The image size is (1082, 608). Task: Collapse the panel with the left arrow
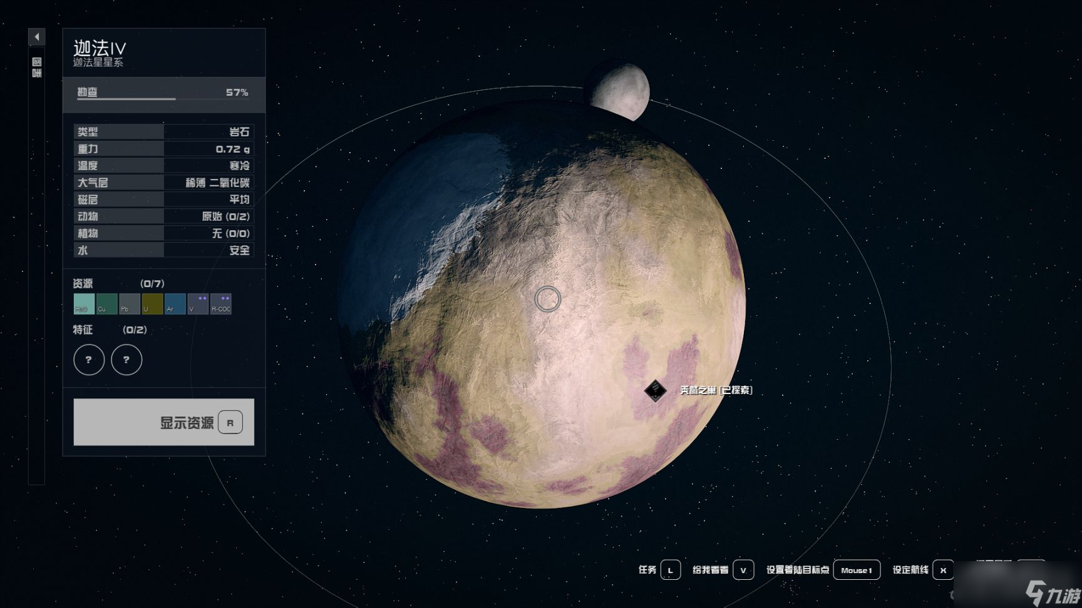[x=37, y=37]
